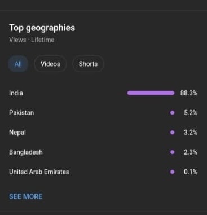
Task: Click the India purple progress bar
Action: 151,93
